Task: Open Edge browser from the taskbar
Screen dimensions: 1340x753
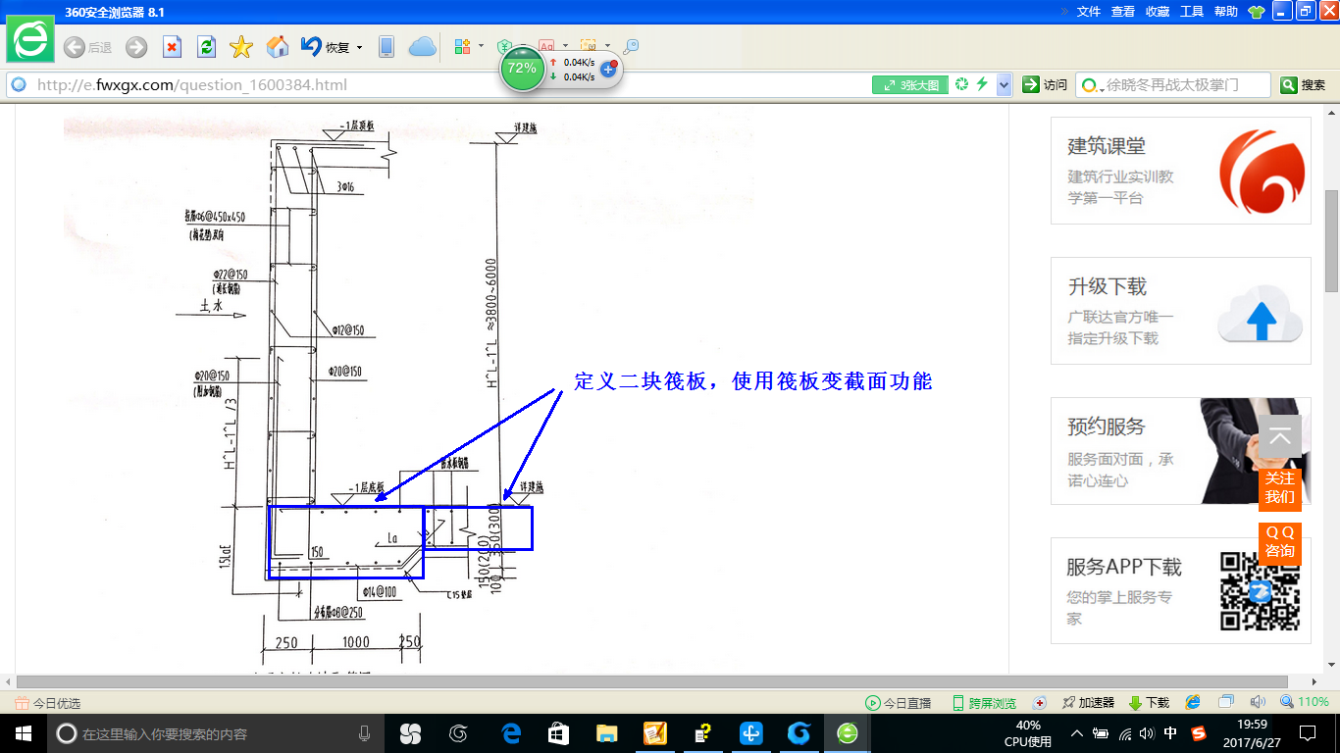Action: coord(510,733)
